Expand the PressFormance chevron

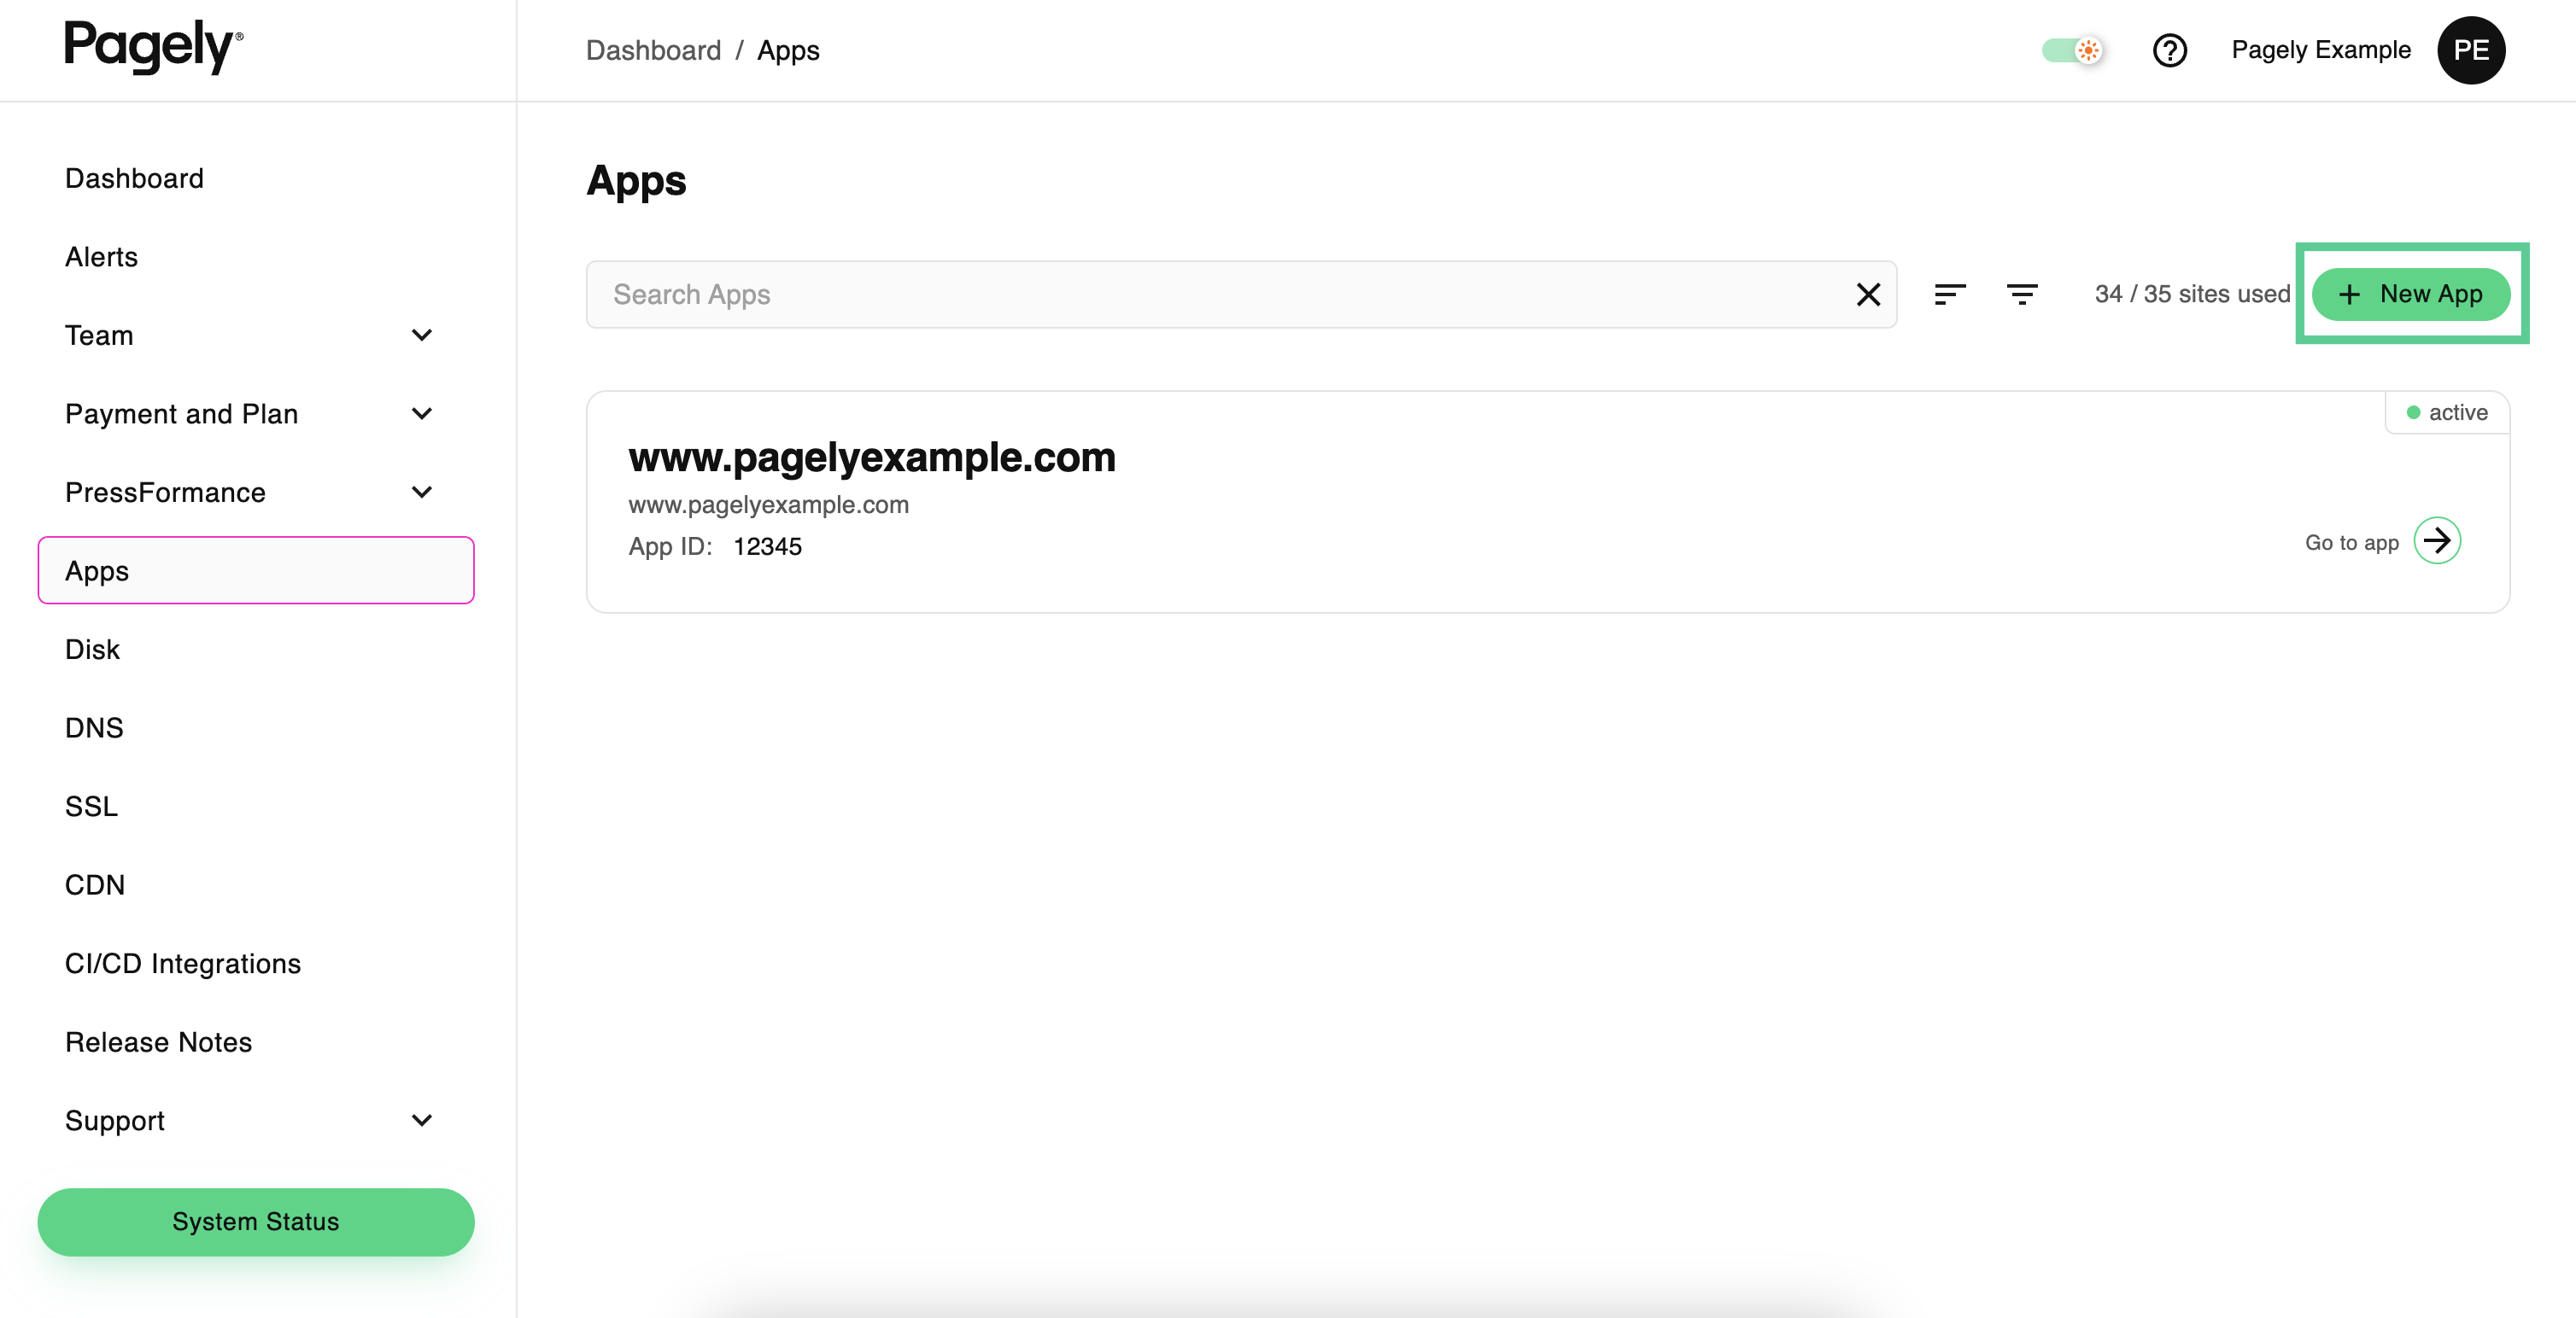422,493
